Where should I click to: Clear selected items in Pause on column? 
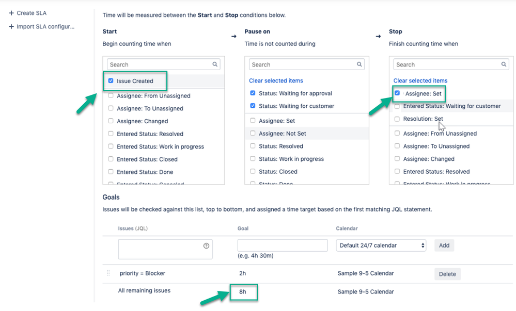276,80
